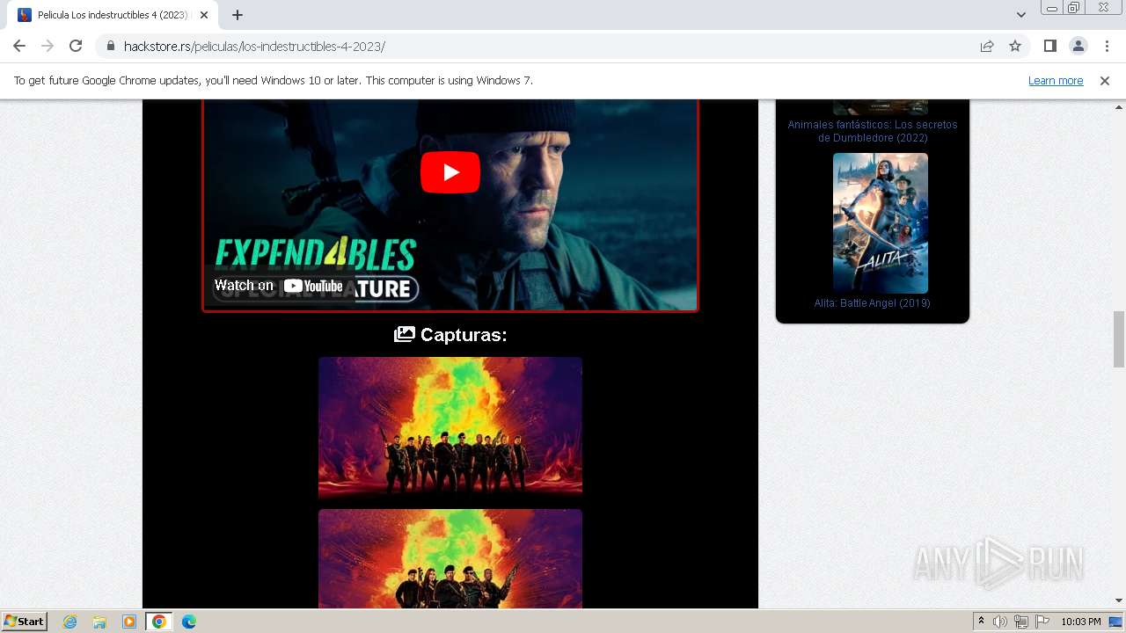
Task: Open Windows Start menu
Action: coord(24,621)
